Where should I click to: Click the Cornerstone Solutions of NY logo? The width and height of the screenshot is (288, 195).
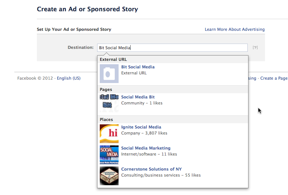(109, 176)
